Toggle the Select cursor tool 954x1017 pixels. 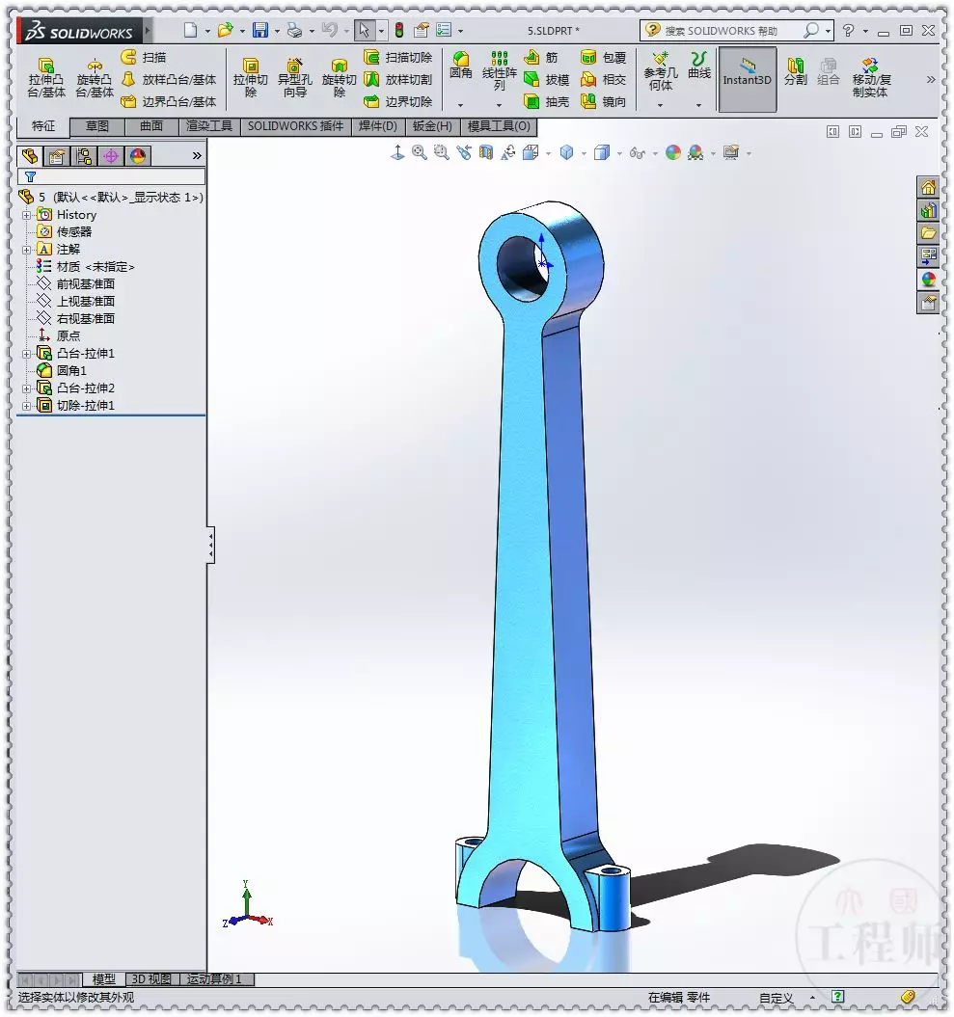(364, 30)
